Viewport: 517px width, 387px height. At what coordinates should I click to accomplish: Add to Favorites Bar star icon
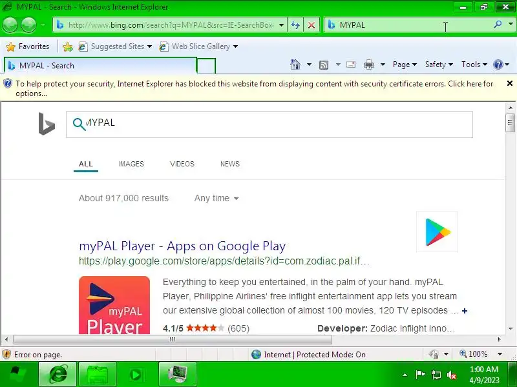click(68, 46)
